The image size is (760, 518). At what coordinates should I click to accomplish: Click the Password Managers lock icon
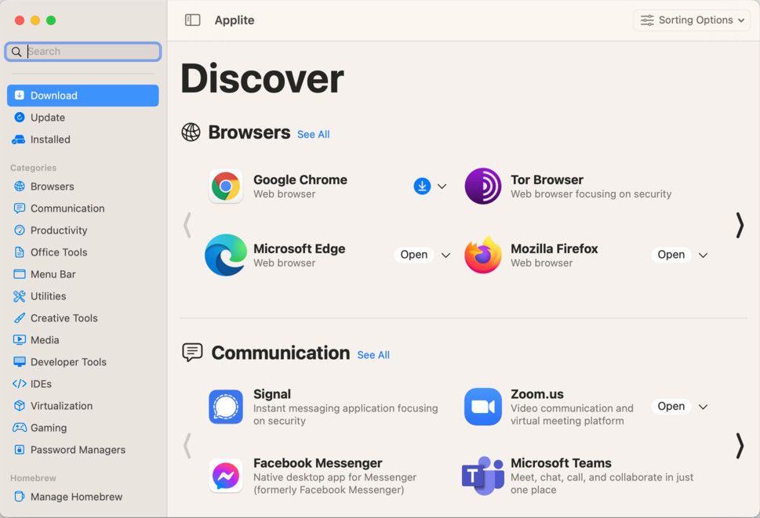click(x=20, y=450)
